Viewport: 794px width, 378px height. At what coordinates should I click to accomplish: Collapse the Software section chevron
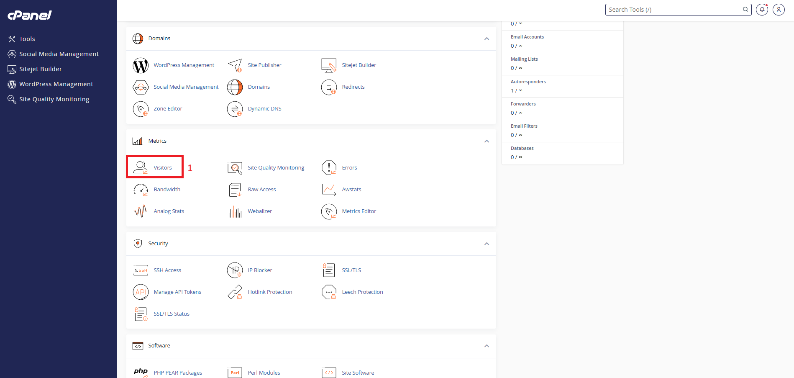point(487,346)
